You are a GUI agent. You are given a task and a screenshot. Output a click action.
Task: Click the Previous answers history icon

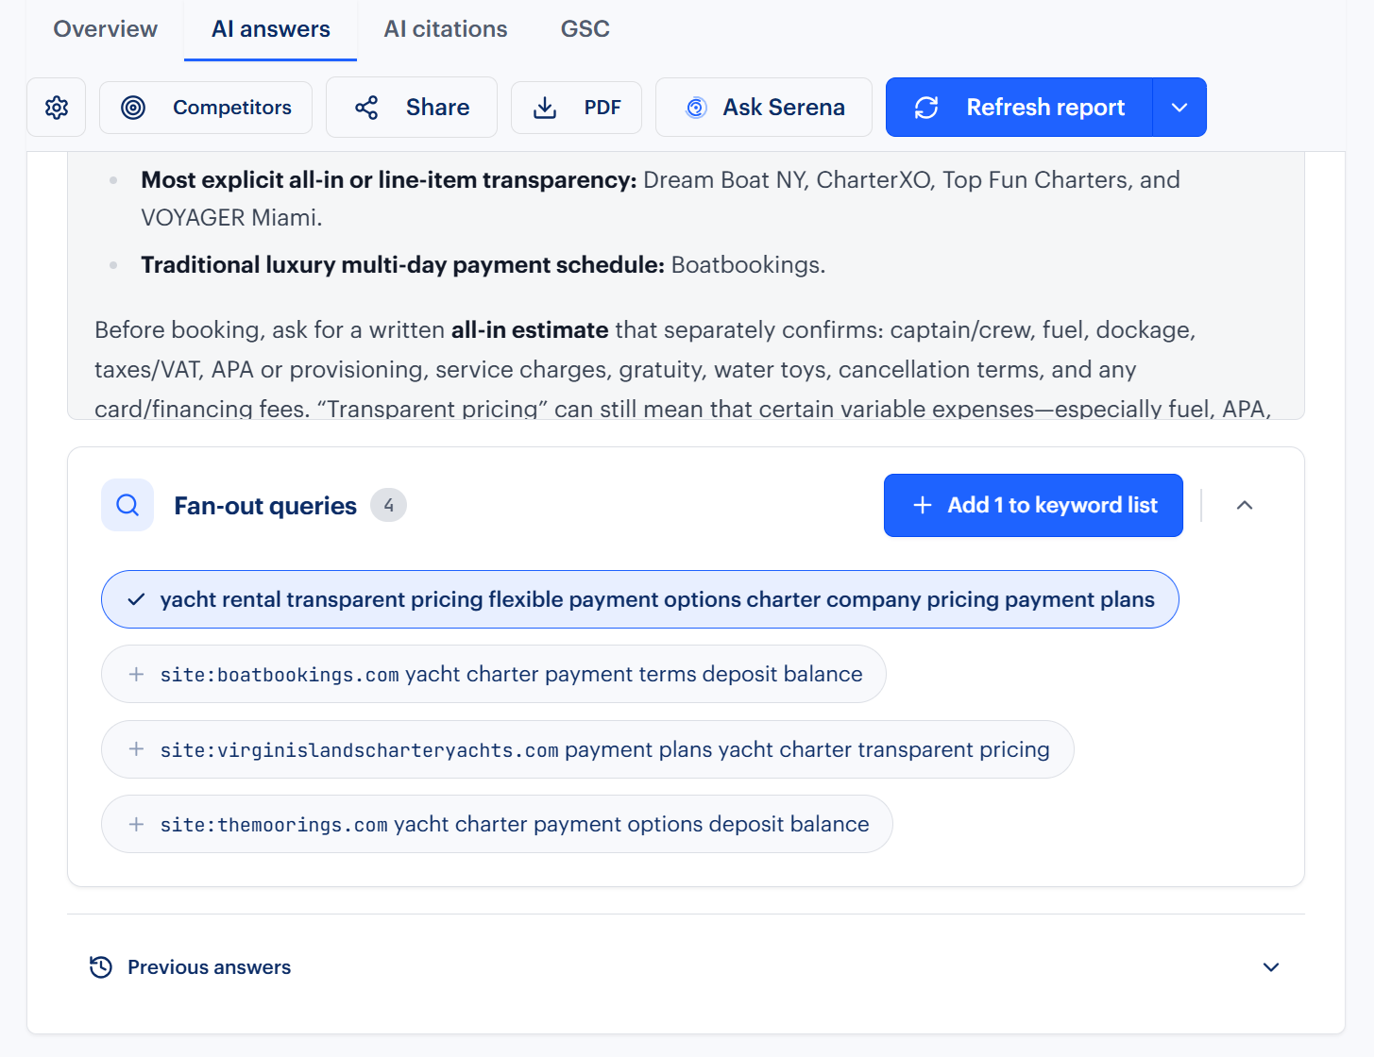(x=101, y=967)
